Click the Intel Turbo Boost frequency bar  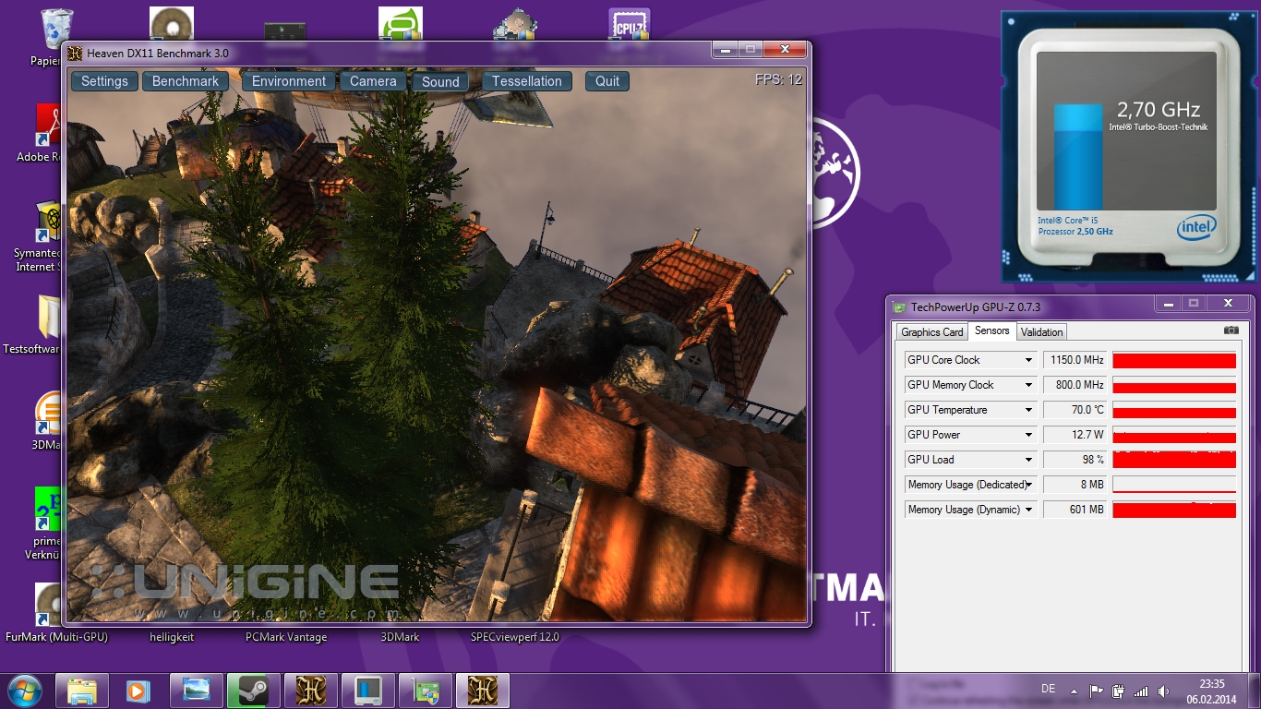1078,156
